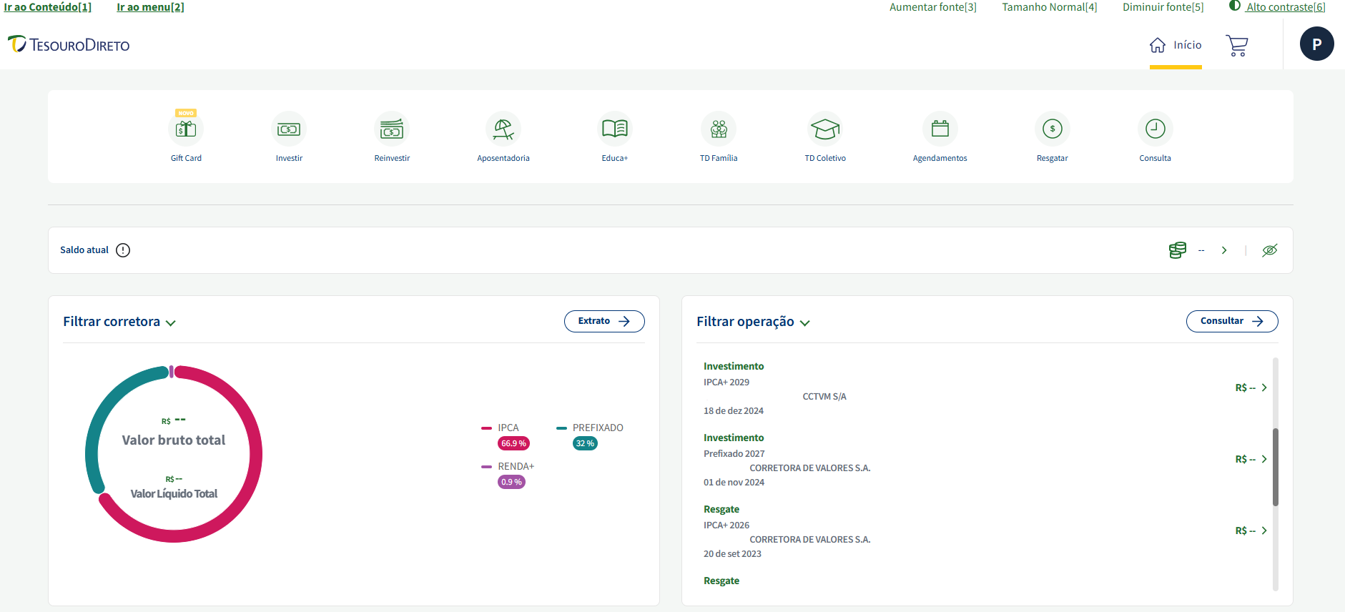Open the Consulta clock icon
The height and width of the screenshot is (612, 1345).
click(x=1156, y=129)
